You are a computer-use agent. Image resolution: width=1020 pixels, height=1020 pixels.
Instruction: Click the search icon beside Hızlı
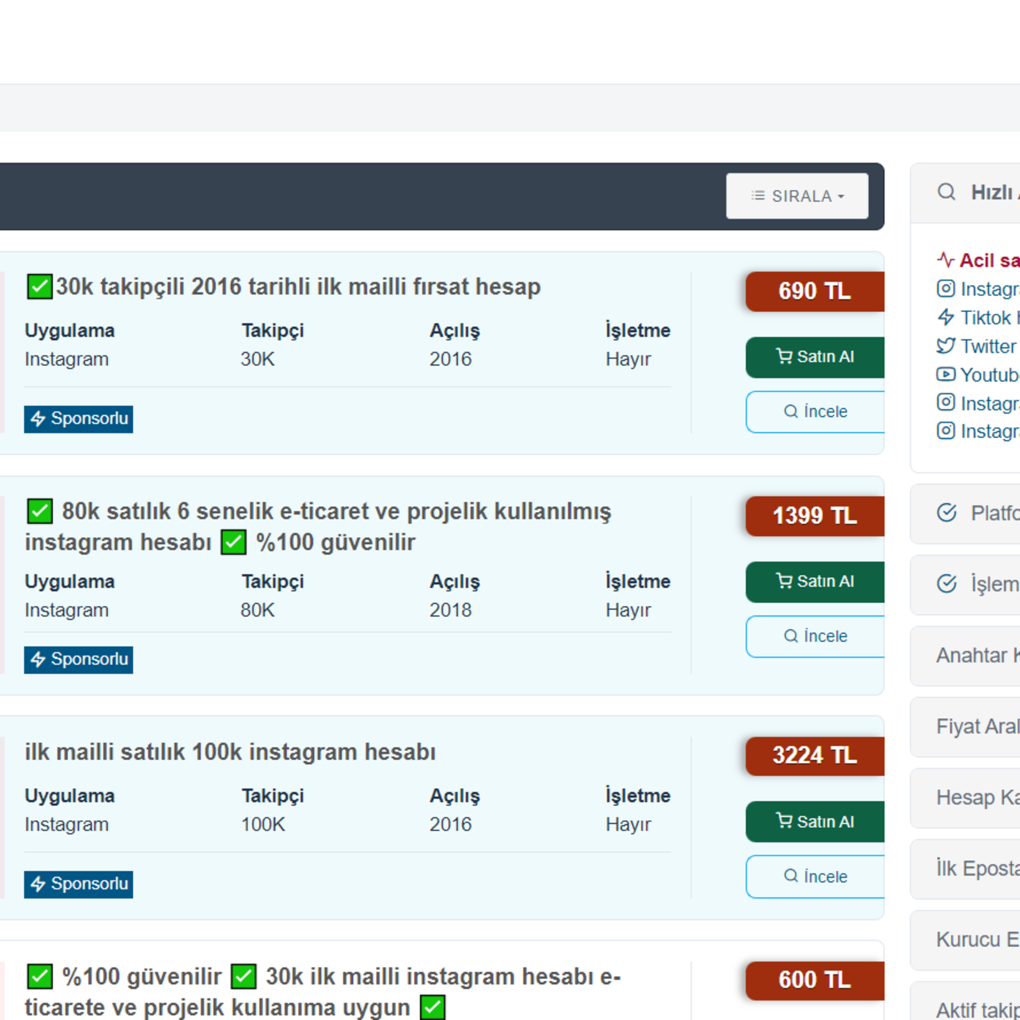[x=946, y=192]
